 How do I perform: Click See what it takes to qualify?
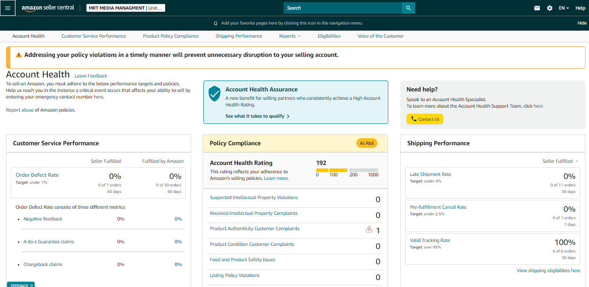257,116
